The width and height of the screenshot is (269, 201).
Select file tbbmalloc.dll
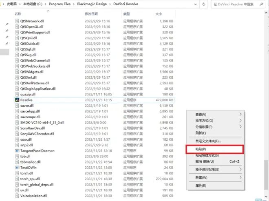[31, 162]
